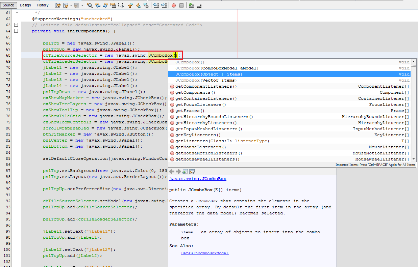The width and height of the screenshot is (418, 267).
Task: Click the Uncomment code toolbar icon
Action: point(199,5)
